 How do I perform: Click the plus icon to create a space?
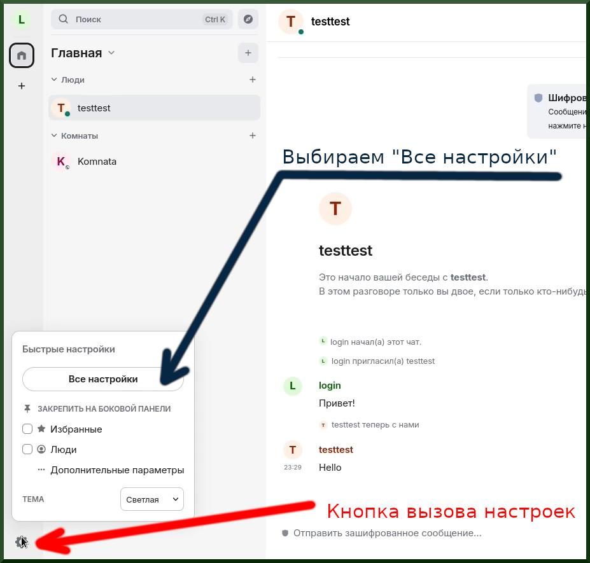tap(22, 86)
